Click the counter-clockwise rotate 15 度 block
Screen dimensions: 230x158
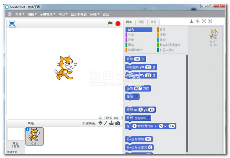click(x=141, y=75)
